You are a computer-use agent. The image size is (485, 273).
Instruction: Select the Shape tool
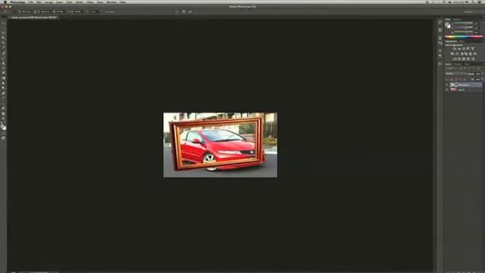pos(3,108)
